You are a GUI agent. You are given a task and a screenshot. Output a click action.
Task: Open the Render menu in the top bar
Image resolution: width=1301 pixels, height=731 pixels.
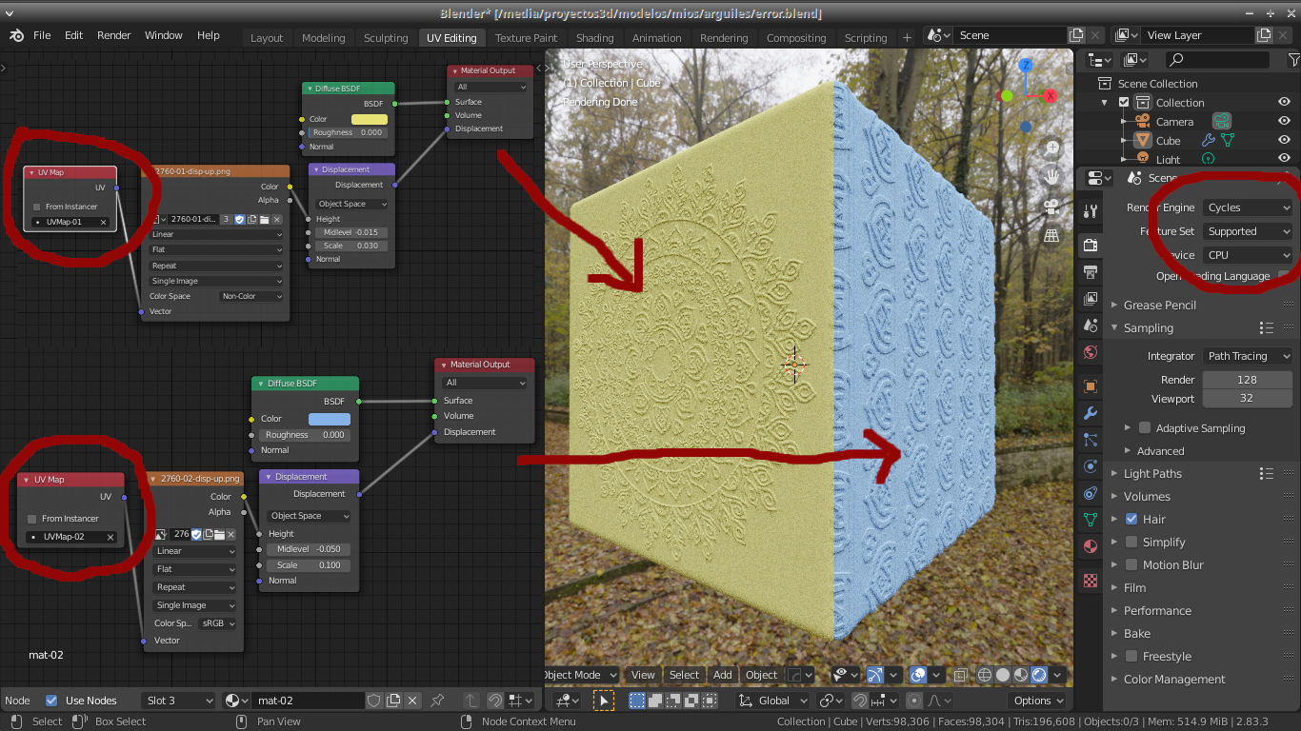point(113,35)
